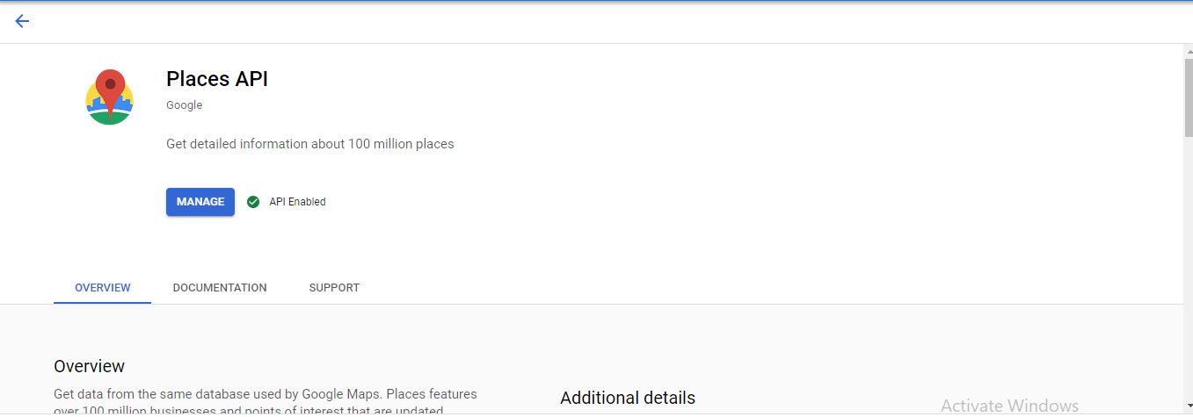Click the Additional details heading

point(628,398)
